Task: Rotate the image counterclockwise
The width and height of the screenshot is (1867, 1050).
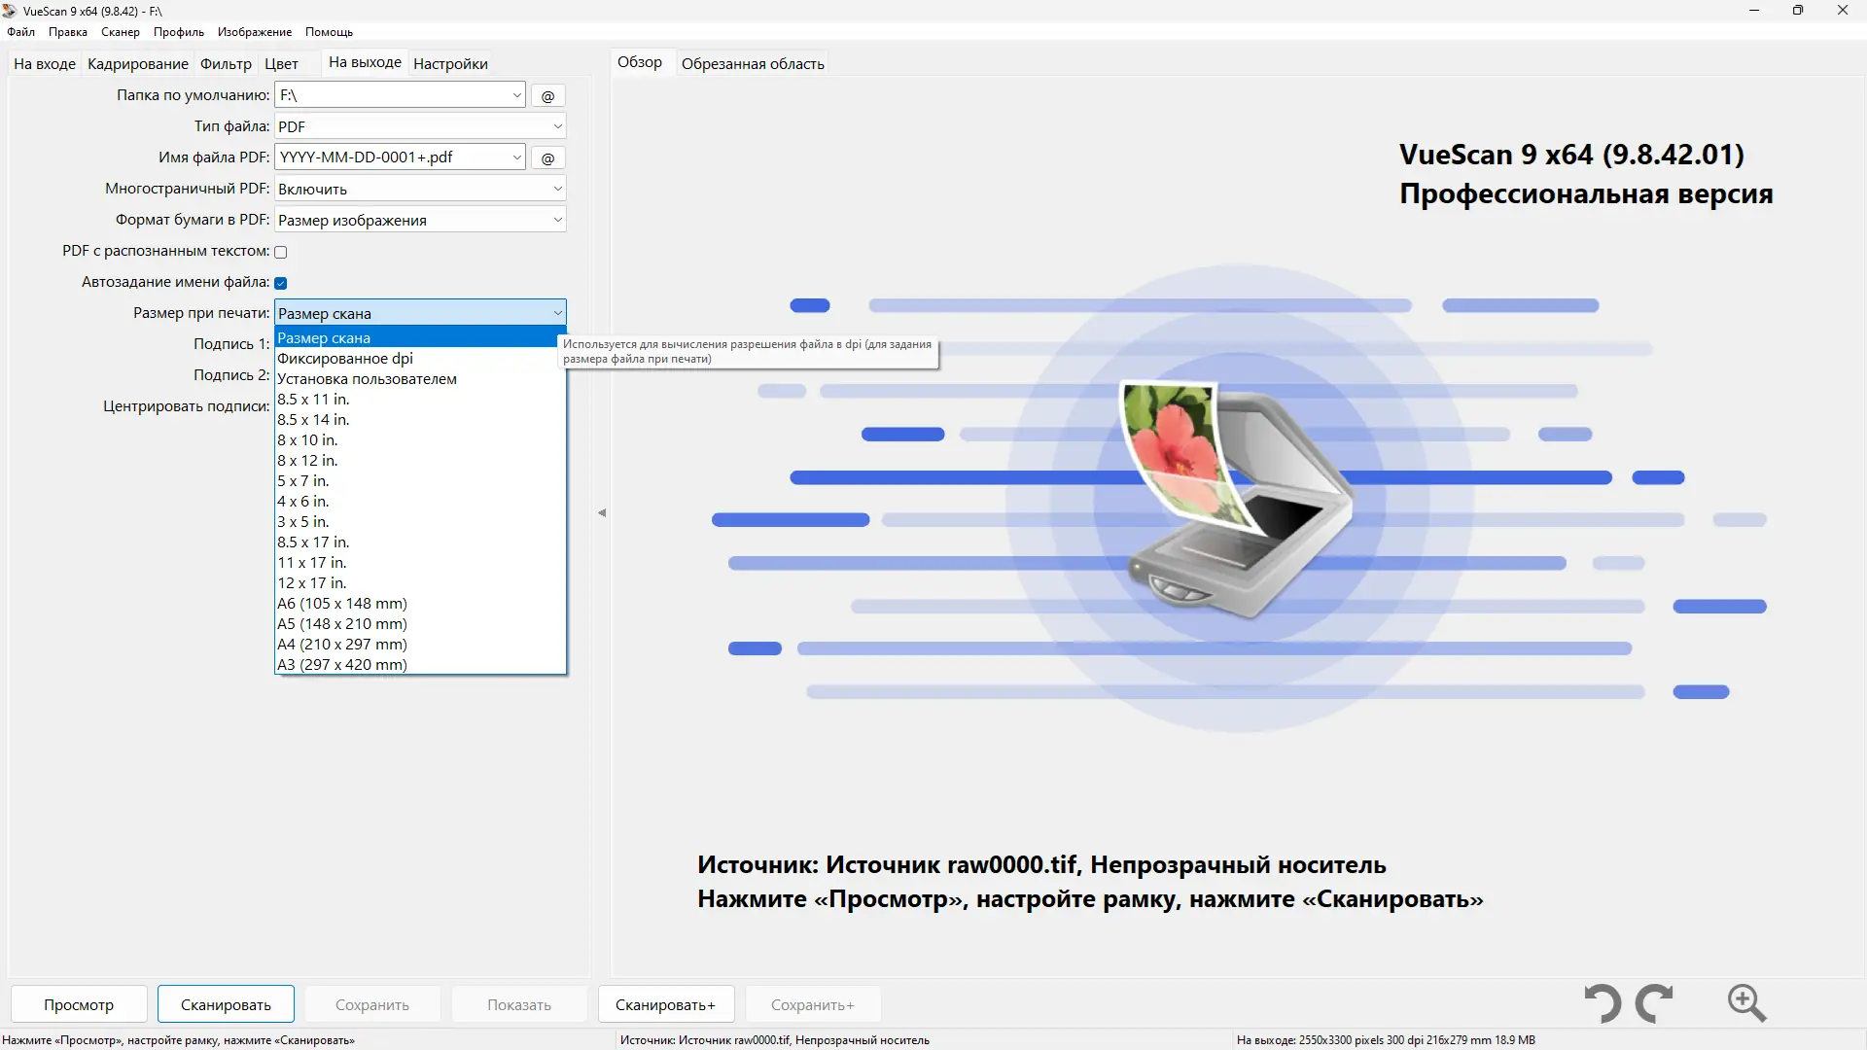Action: pos(1602,1003)
